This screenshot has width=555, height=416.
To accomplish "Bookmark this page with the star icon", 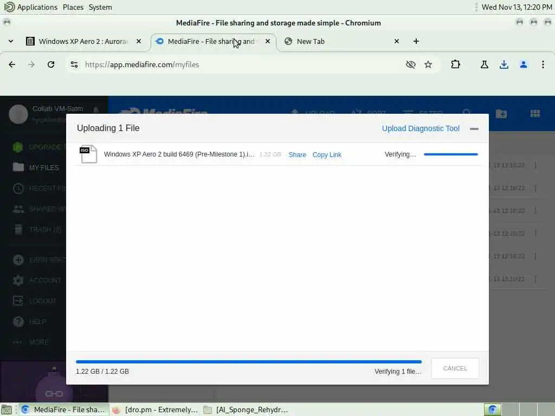I will coord(428,64).
